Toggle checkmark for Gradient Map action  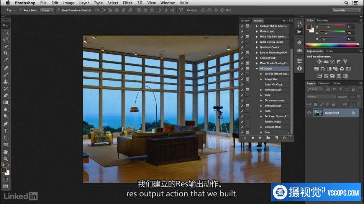point(242,58)
